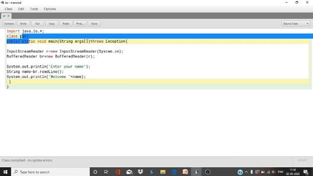Open the Action Center notifications icon
The height and width of the screenshot is (176, 313).
[x=306, y=172]
